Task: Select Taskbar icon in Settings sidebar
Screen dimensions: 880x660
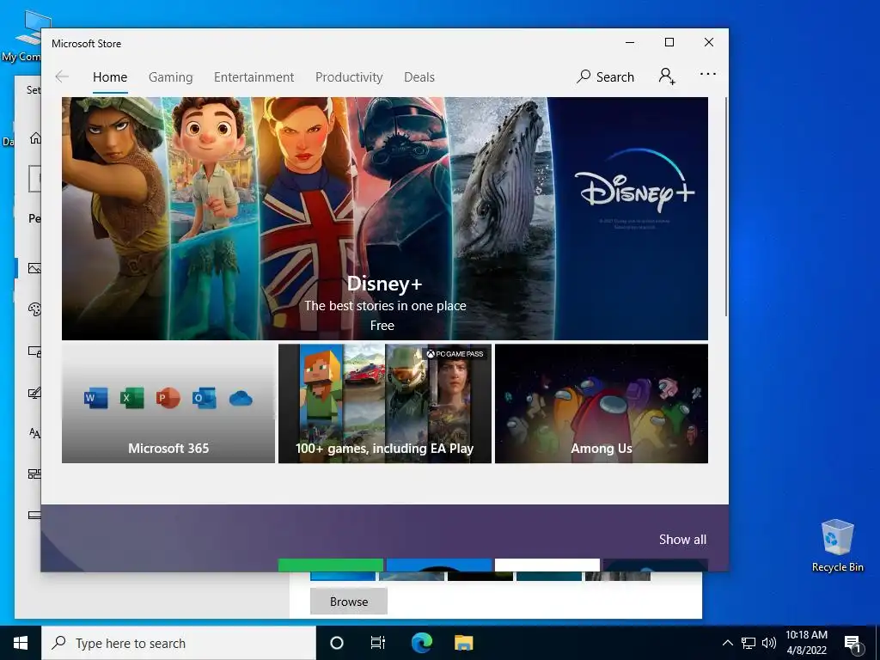Action: [34, 516]
